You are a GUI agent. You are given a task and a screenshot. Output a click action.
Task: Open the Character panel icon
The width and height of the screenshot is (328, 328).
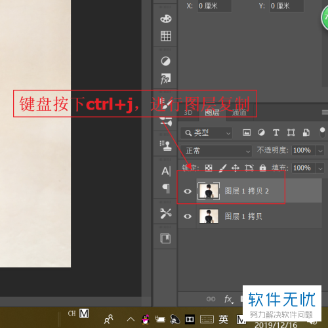point(166,171)
